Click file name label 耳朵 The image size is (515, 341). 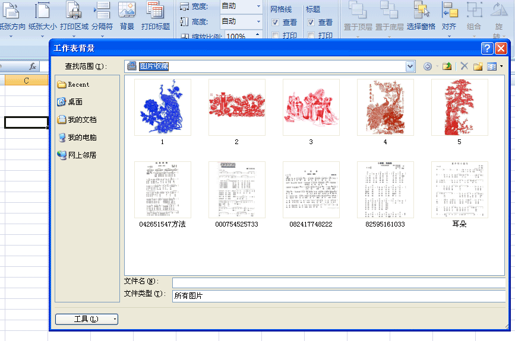[x=459, y=224]
